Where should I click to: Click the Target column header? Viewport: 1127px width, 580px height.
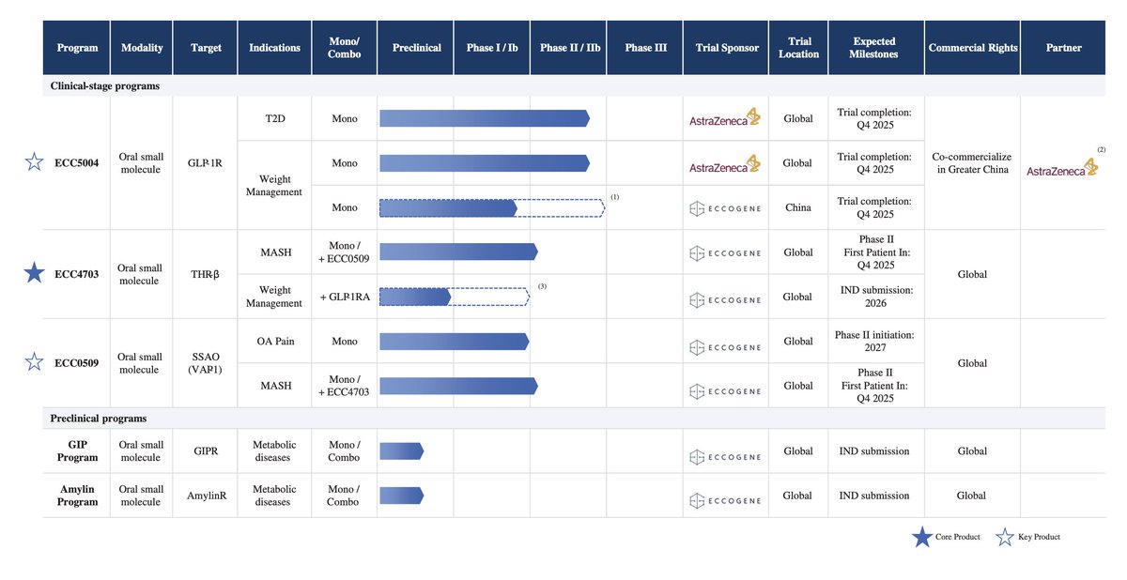[x=207, y=48]
